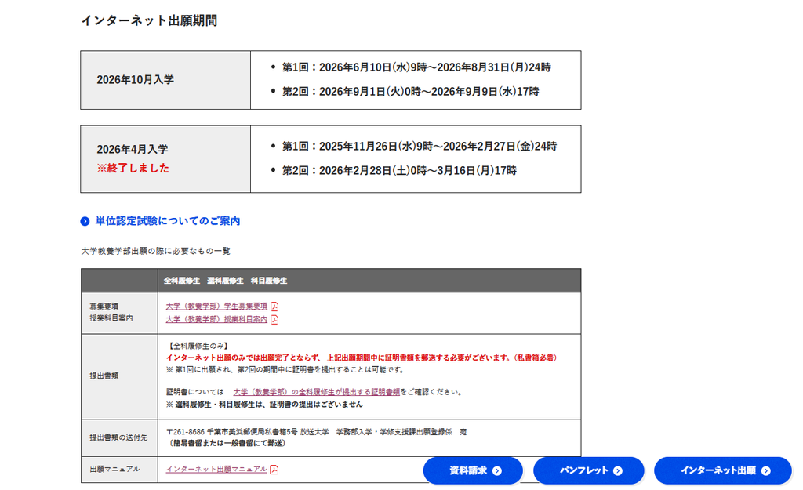Click the arrow icon on 資料請求 button
The image size is (803, 490).
496,471
